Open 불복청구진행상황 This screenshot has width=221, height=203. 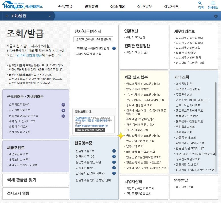(187, 116)
